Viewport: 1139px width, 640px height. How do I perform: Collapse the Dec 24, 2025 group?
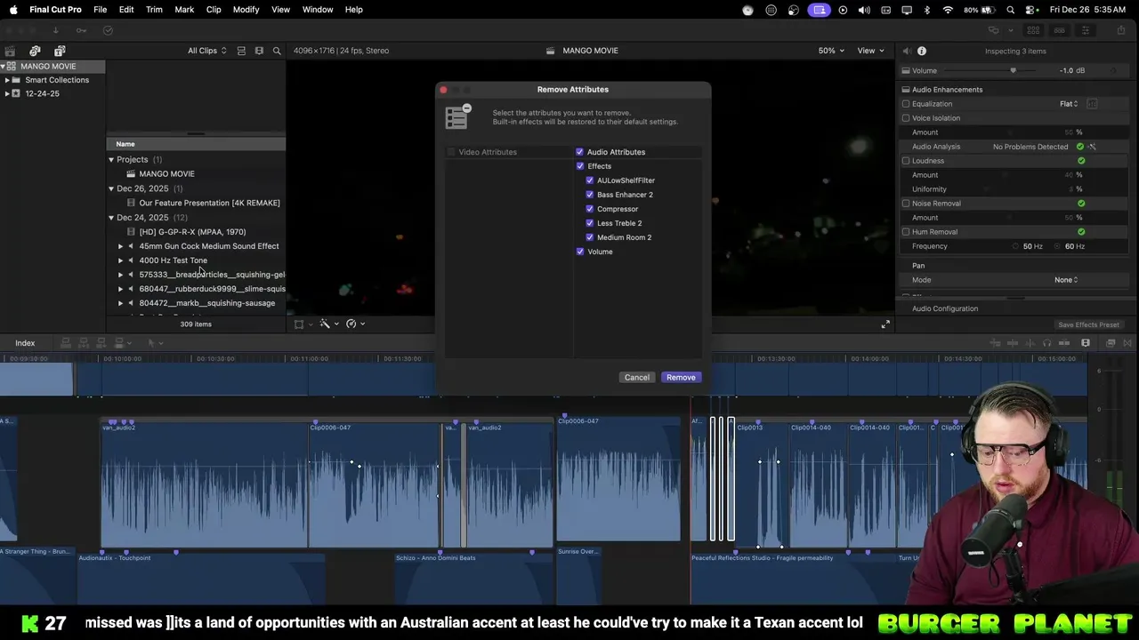click(x=111, y=218)
